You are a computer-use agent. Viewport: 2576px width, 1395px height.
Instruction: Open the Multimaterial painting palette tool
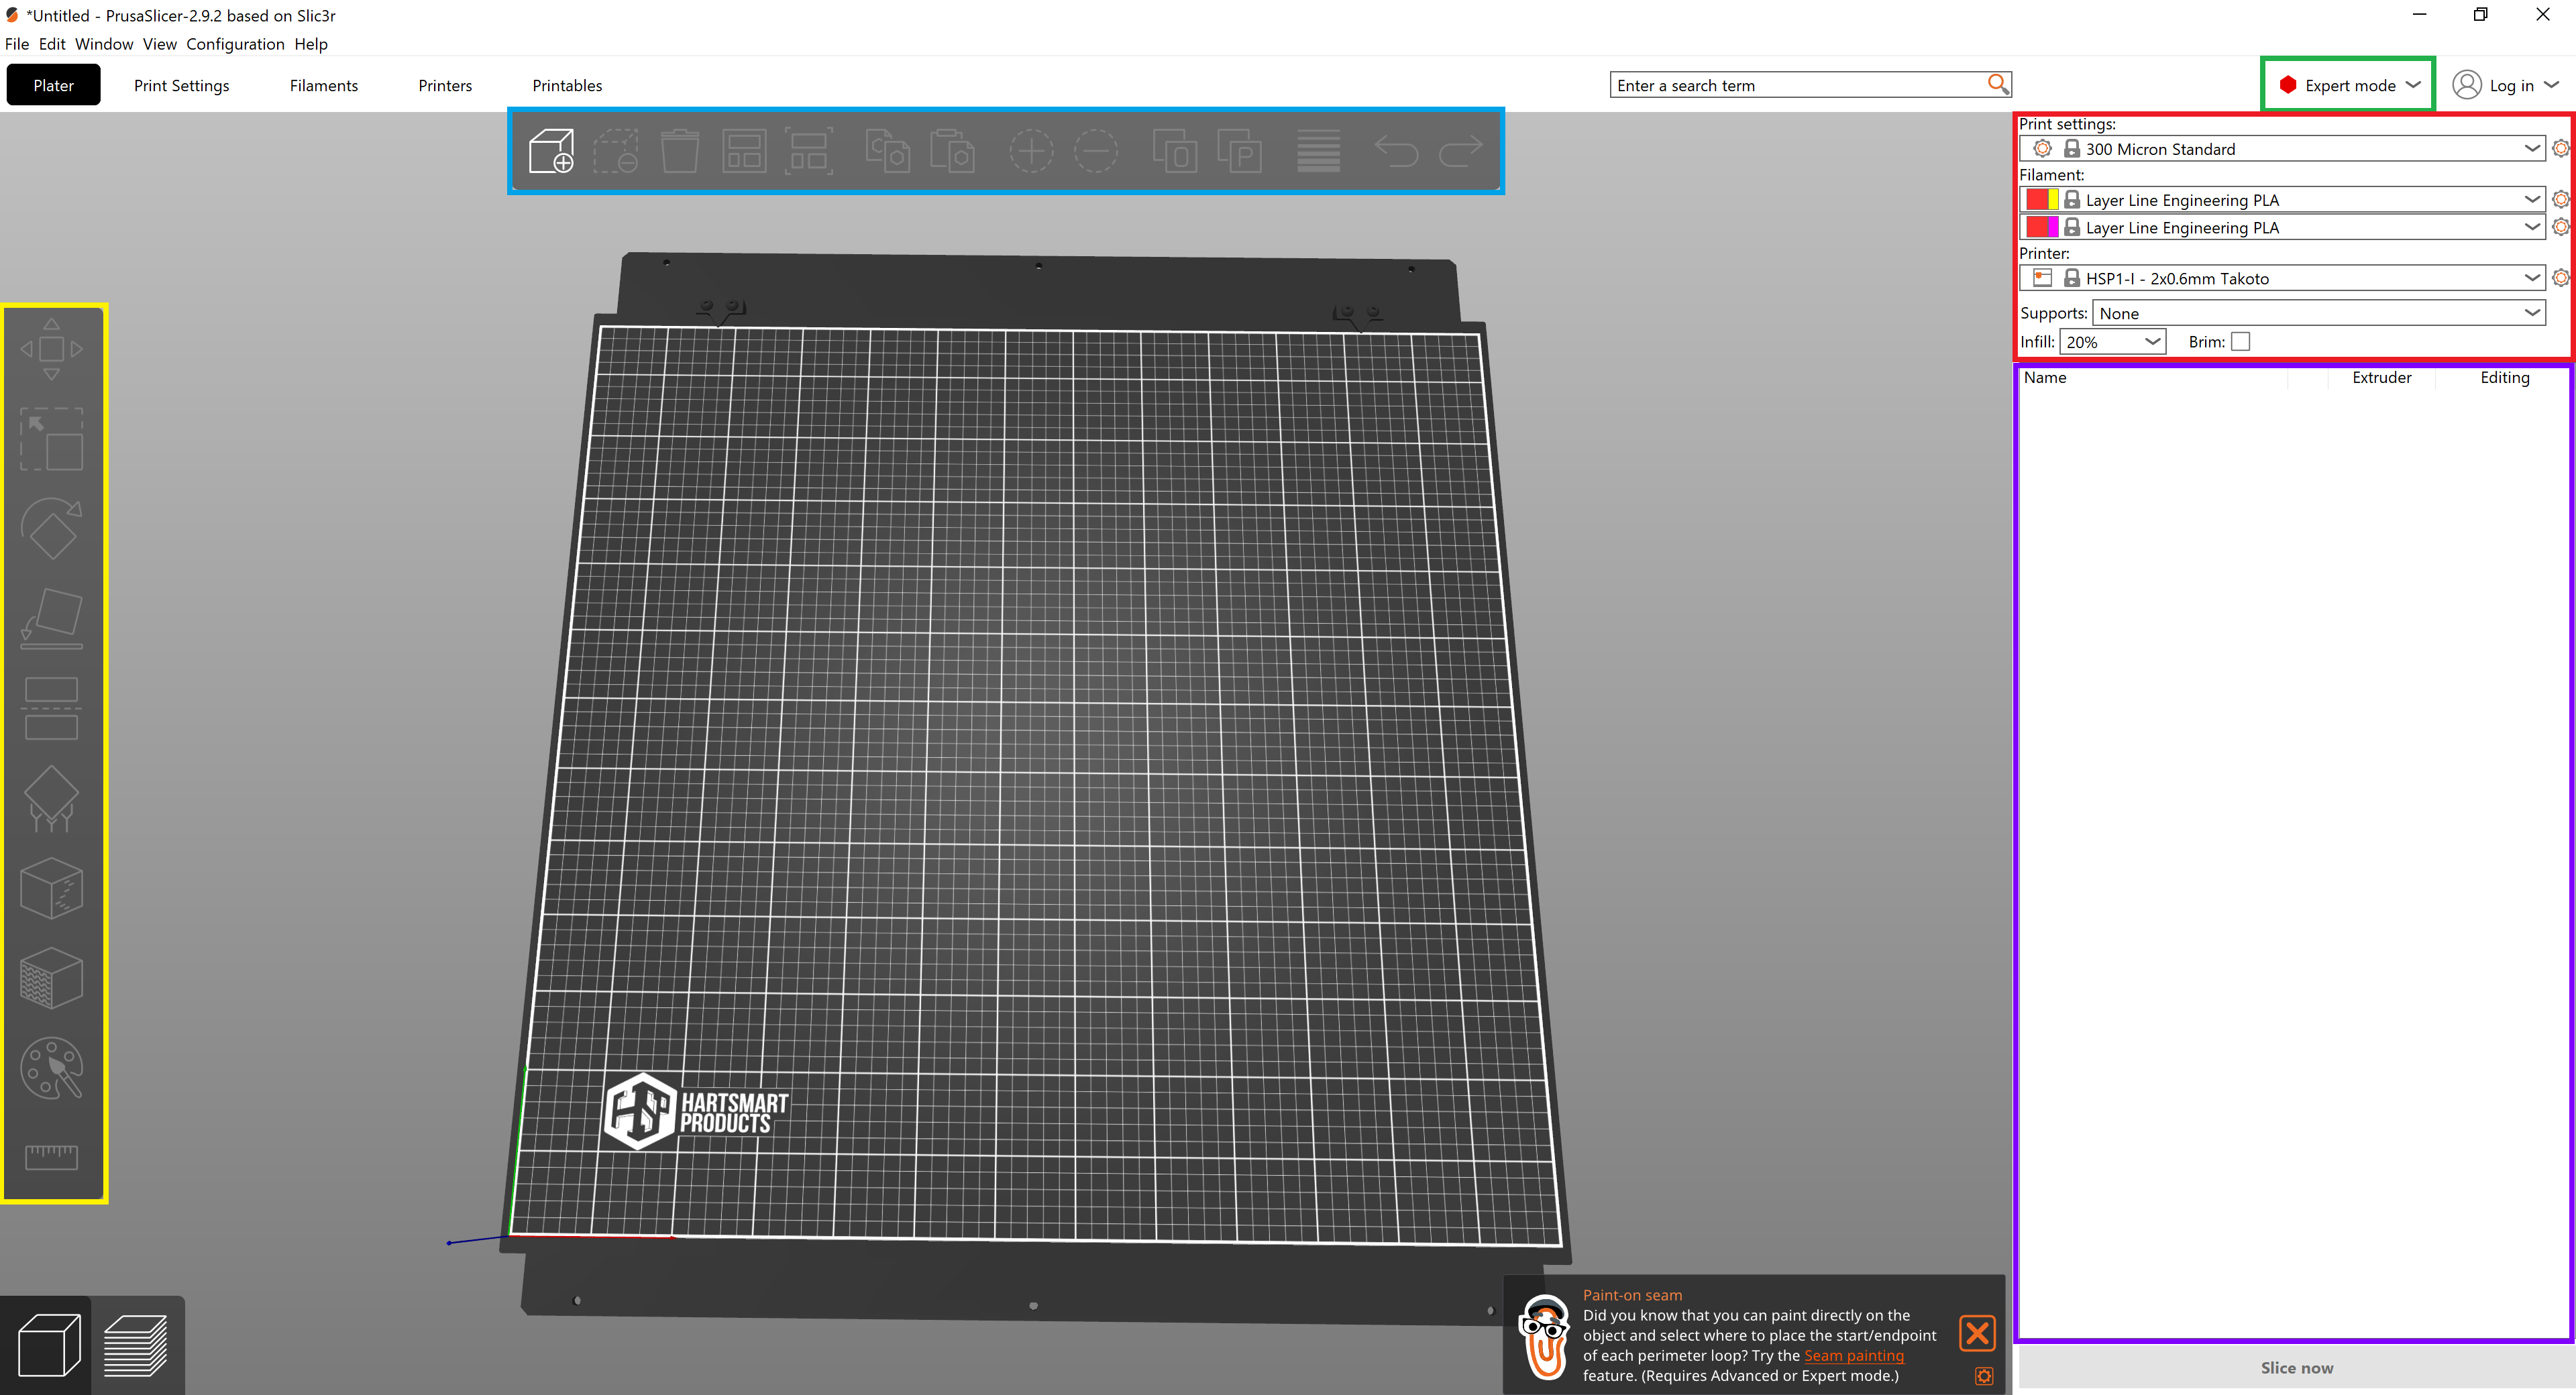pos(52,1069)
